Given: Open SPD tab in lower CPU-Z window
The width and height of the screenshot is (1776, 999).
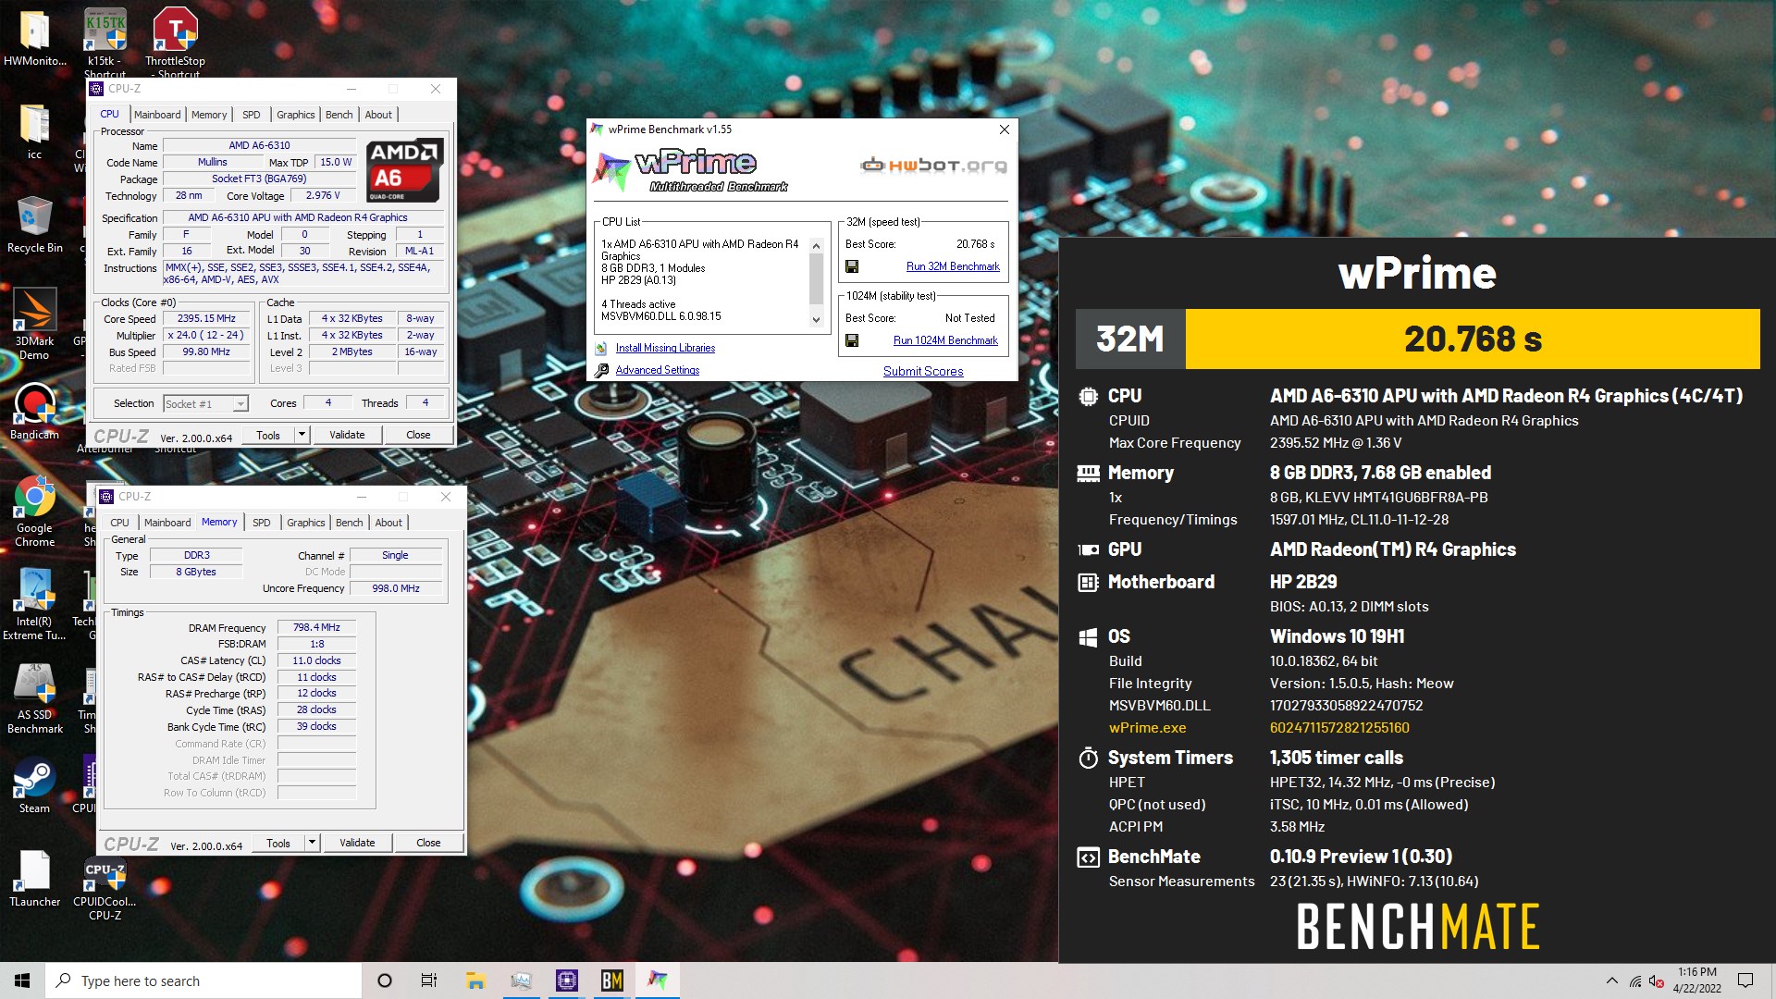Looking at the screenshot, I should 262,523.
